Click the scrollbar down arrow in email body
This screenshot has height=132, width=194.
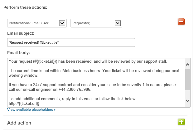click(187, 100)
